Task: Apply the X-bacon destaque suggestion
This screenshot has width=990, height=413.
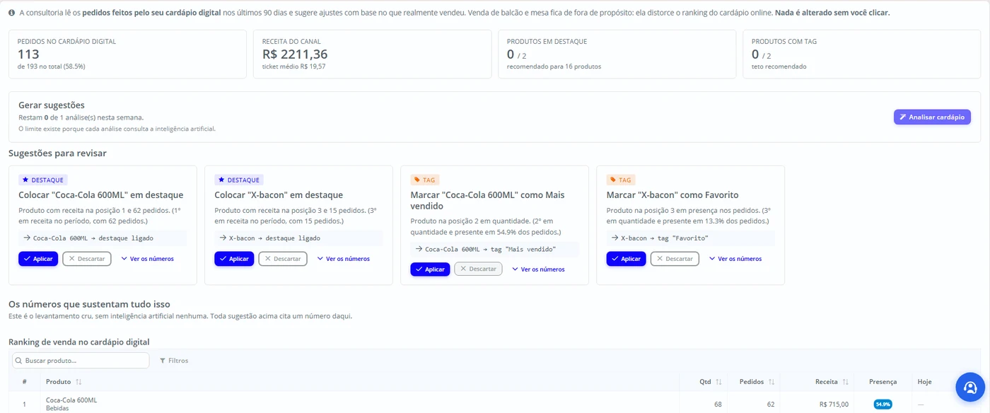Action: 234,259
